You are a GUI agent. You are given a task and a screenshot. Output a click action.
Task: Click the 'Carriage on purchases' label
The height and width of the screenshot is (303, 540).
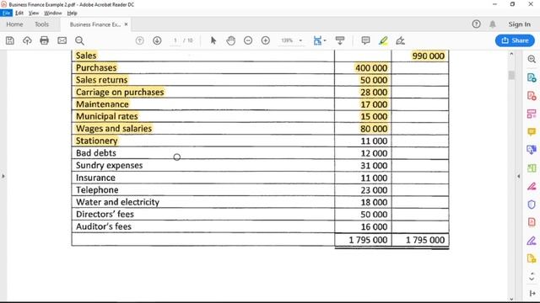click(x=120, y=92)
